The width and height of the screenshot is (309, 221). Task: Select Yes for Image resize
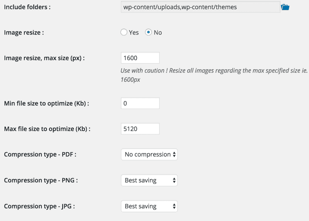124,32
